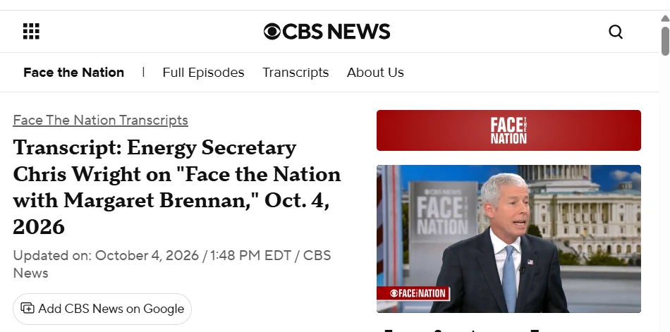Select the Face the Nation nav heading
670x332 pixels.
[x=73, y=72]
